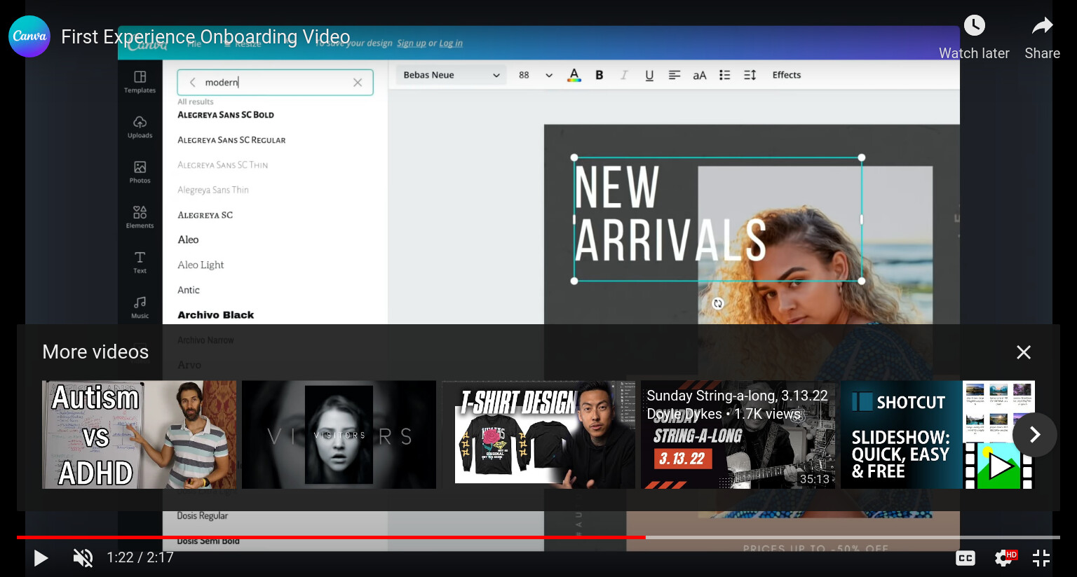Select Alegreya Sans SC Regular font

pos(231,140)
